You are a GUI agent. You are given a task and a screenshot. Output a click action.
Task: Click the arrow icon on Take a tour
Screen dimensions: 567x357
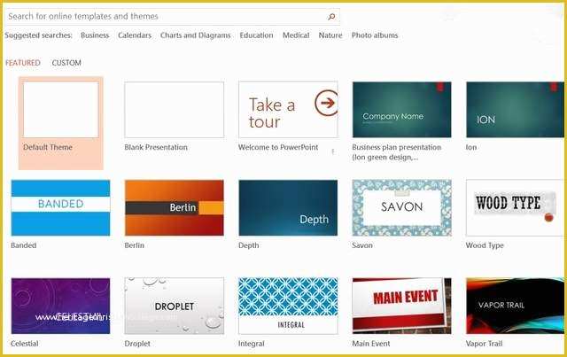pos(327,103)
